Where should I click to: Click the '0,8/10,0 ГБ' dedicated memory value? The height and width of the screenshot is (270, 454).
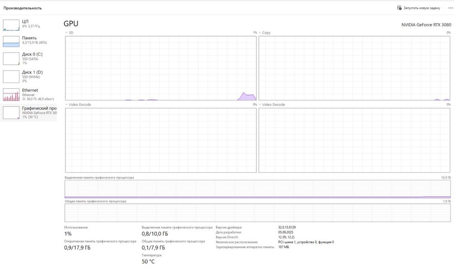click(155, 234)
